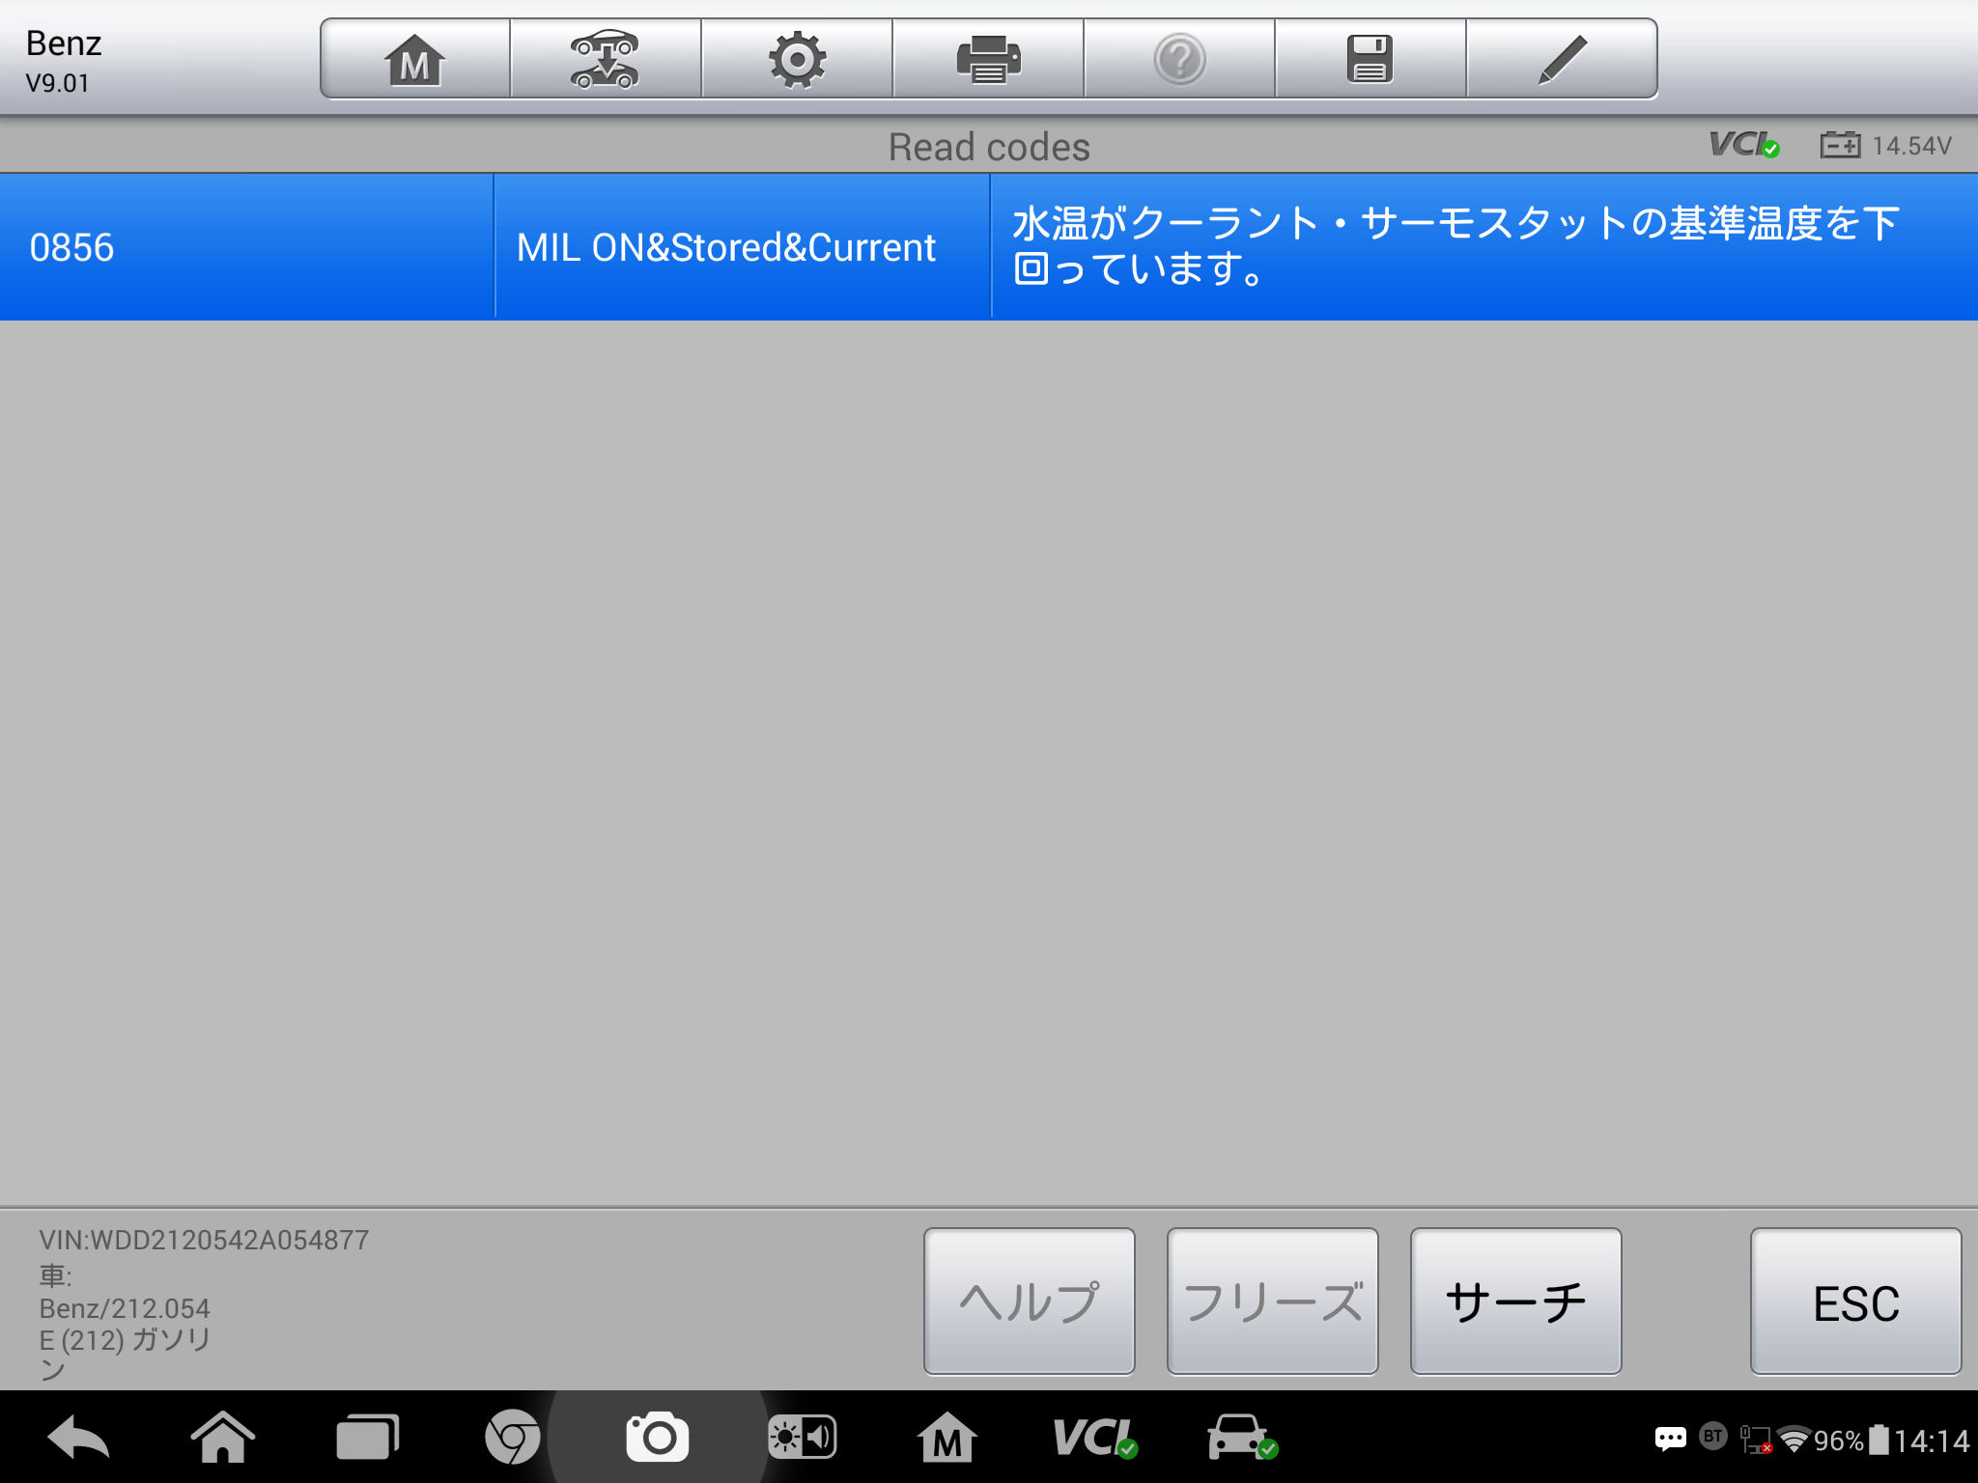This screenshot has width=1978, height=1483.
Task: Open MaxiSys home in bottom bar
Action: click(947, 1439)
